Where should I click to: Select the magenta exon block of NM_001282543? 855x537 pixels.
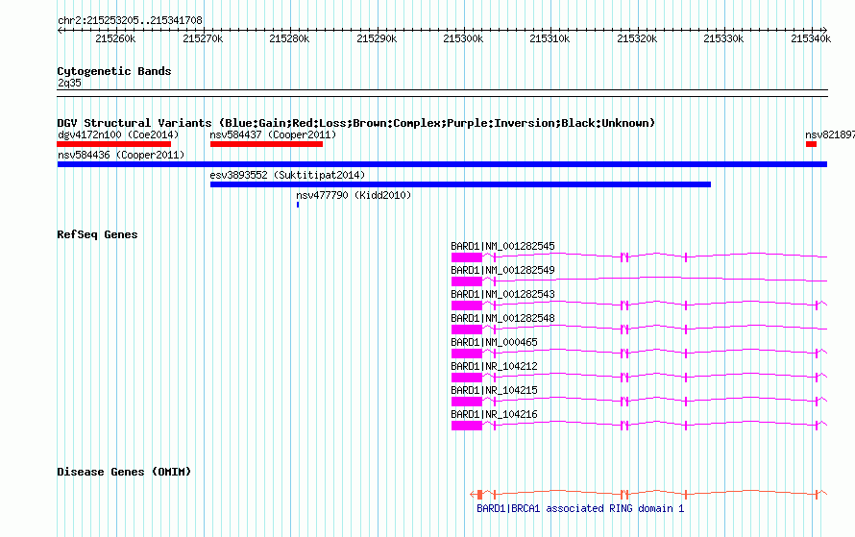[467, 305]
